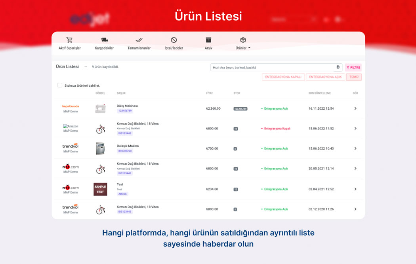The width and height of the screenshot is (416, 264).
Task: Click the 02.04.2021 12:52 date
Action: tap(321, 189)
